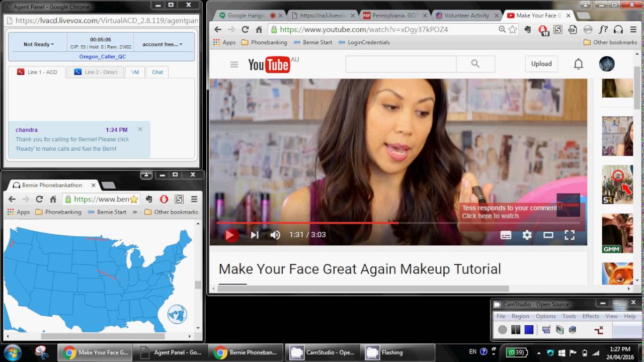
Task: Click the CamStudio Record button
Action: (502, 330)
